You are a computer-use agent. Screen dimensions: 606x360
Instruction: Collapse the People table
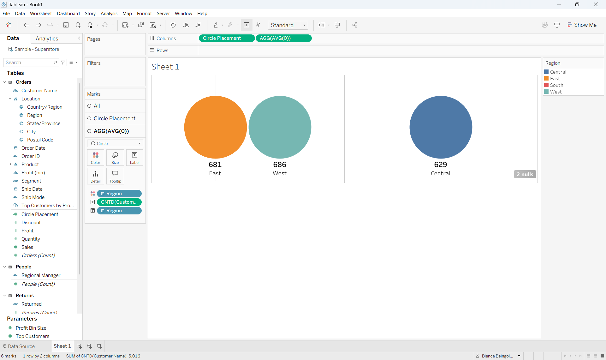[x=5, y=267]
